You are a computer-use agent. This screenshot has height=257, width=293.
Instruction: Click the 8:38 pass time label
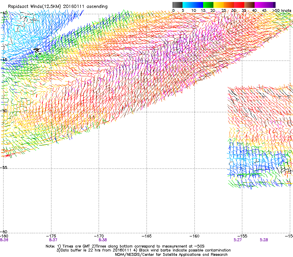[103, 240]
